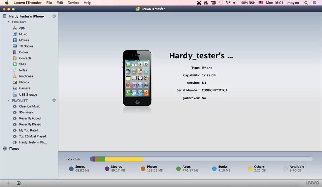Screen dimensions: 322x187
Task: Click the plus button at bottom left
Action: (9, 183)
